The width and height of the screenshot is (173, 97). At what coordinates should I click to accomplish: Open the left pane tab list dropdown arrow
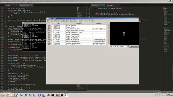85,5
